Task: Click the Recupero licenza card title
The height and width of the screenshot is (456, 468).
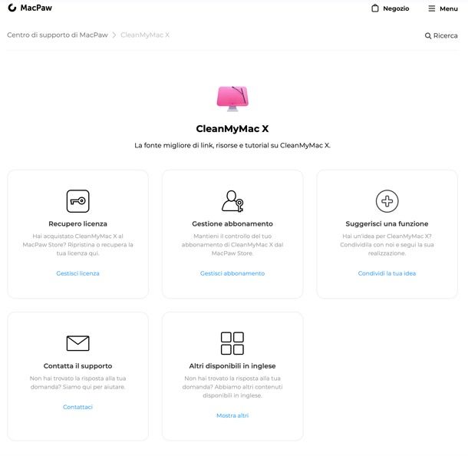Action: click(x=78, y=223)
